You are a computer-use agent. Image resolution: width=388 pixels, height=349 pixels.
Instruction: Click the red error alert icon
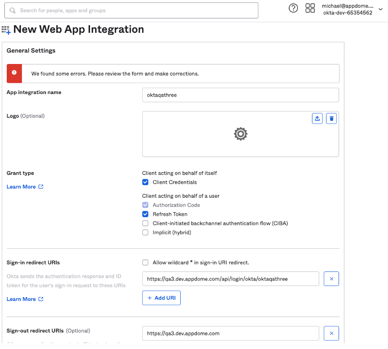(14, 73)
